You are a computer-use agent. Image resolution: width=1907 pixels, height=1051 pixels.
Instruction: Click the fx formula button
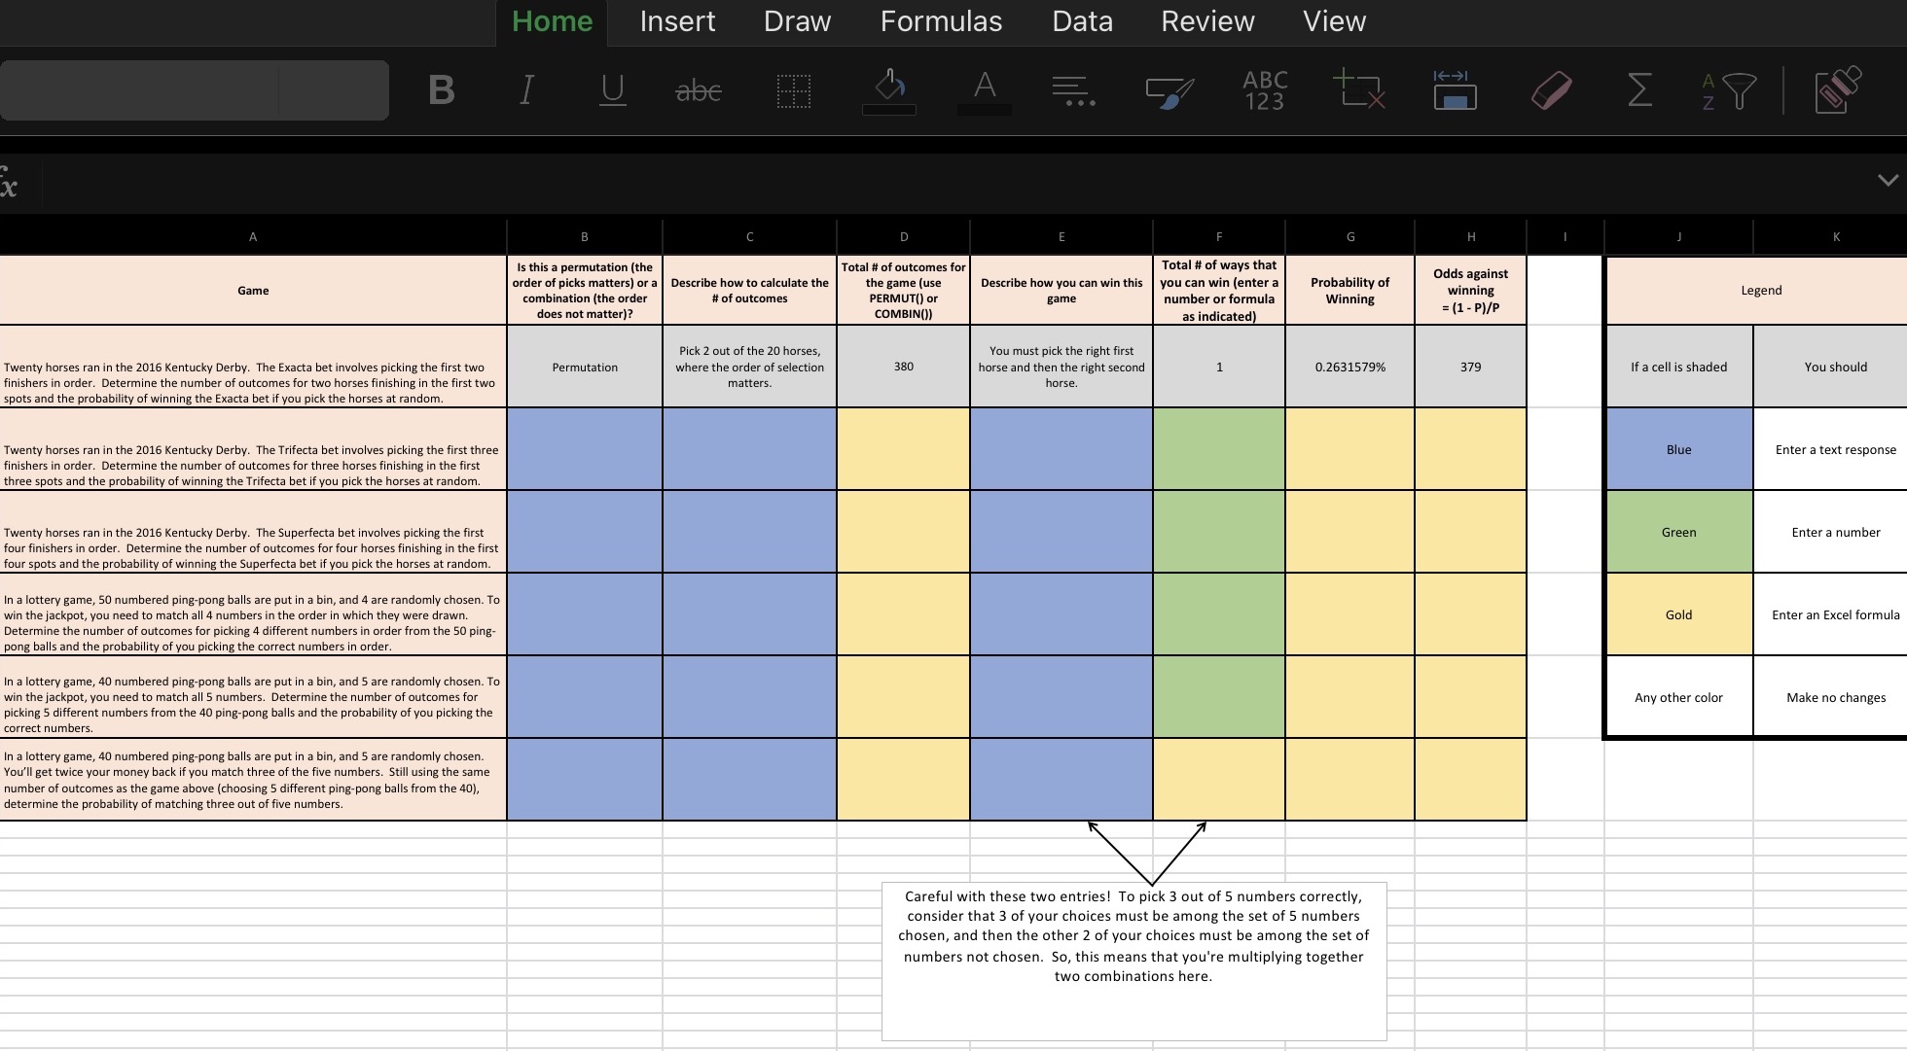10,181
